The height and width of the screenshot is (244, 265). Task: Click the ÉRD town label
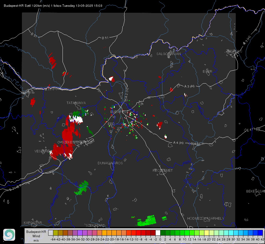click(111, 124)
